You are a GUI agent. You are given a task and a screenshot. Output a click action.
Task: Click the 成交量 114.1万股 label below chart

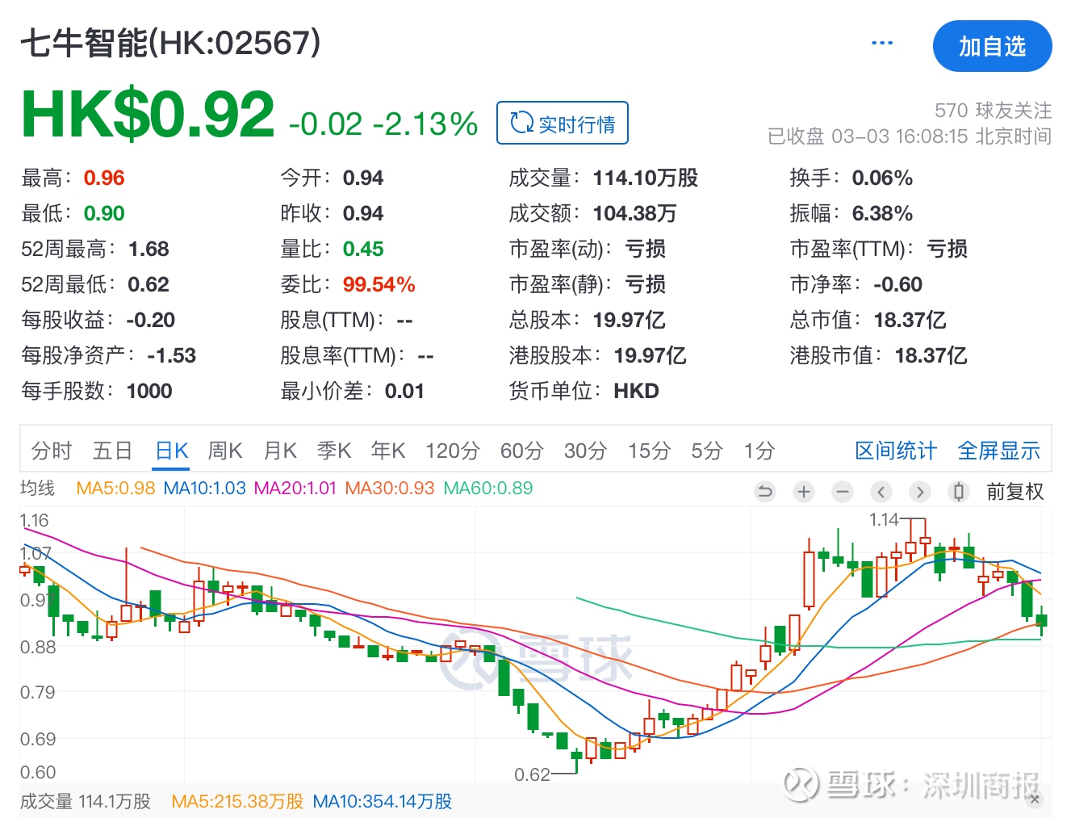[86, 801]
